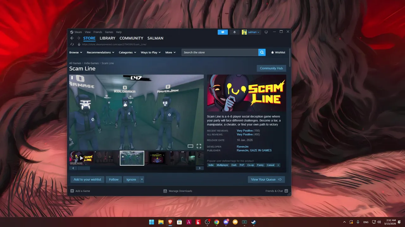
Task: Select the Multiplayer tag
Action: [x=222, y=165]
